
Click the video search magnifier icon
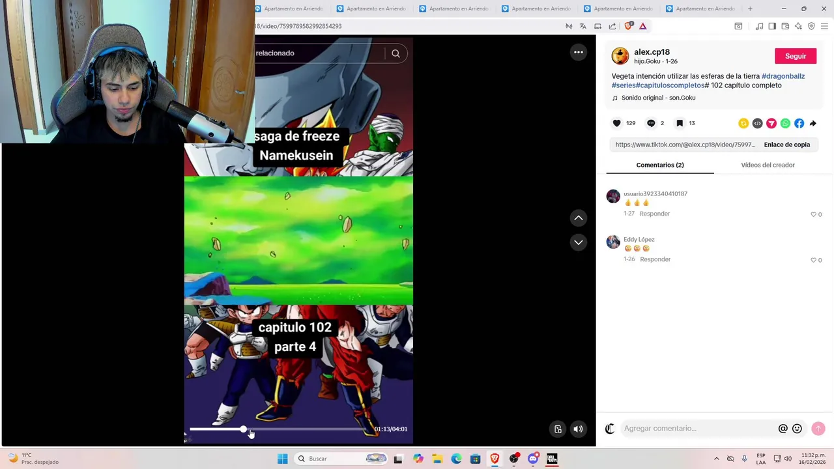point(395,53)
